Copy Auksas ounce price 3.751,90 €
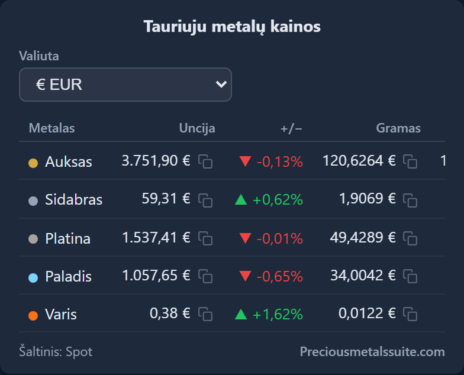The height and width of the screenshot is (375, 464). pos(205,161)
